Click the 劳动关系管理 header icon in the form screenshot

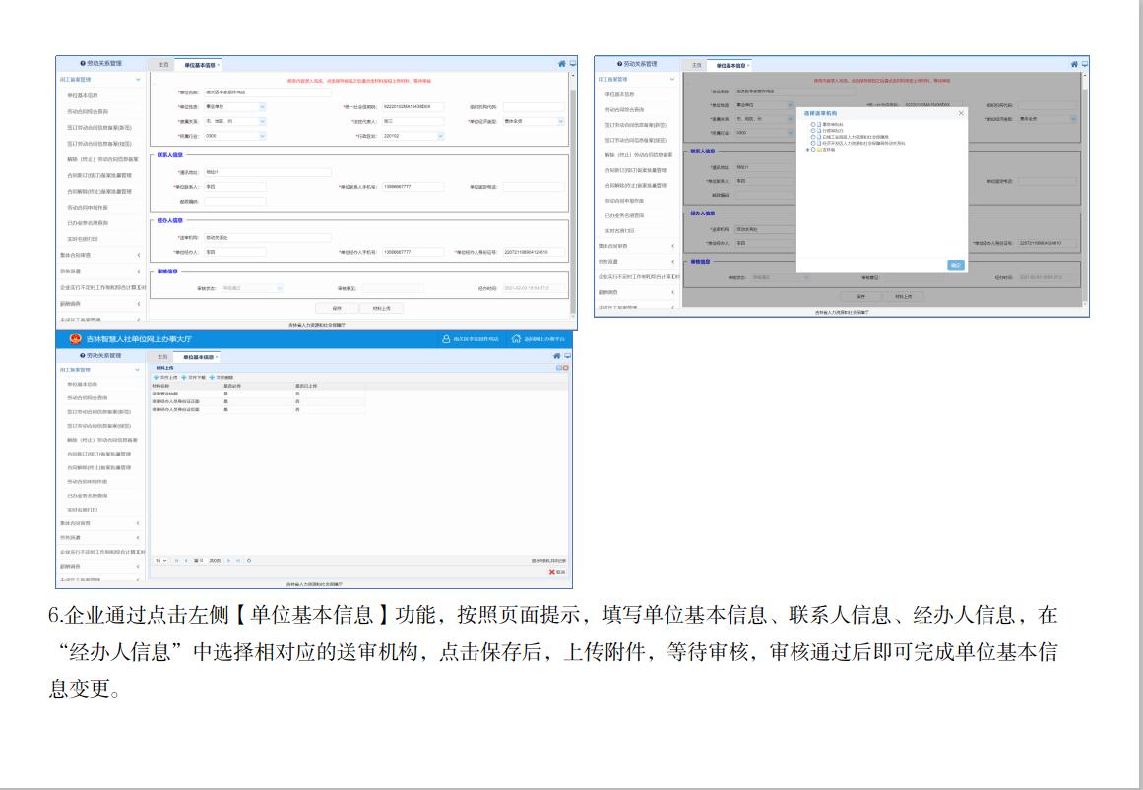point(83,64)
